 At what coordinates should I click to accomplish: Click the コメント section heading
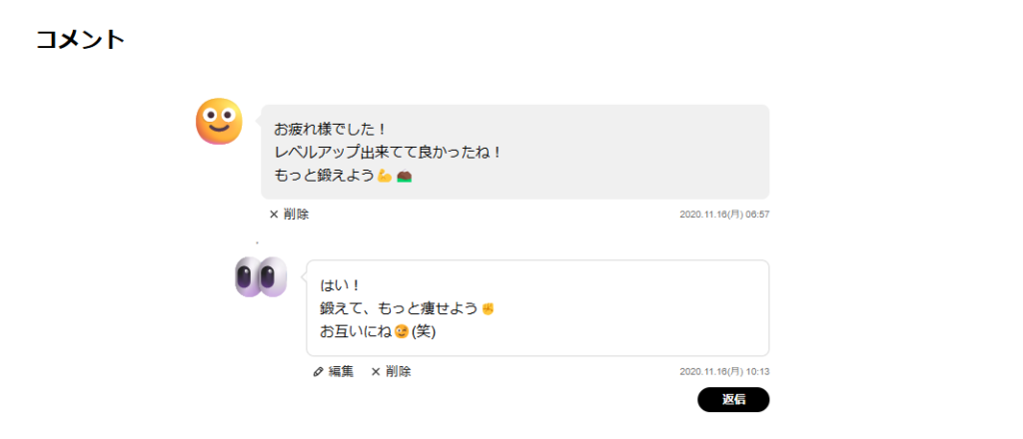tap(80, 40)
